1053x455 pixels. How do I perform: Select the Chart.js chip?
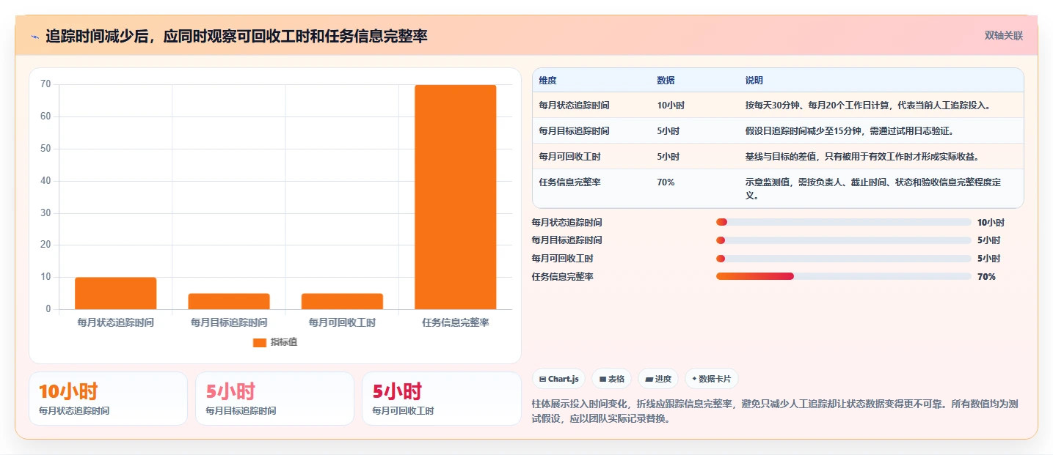pos(558,379)
